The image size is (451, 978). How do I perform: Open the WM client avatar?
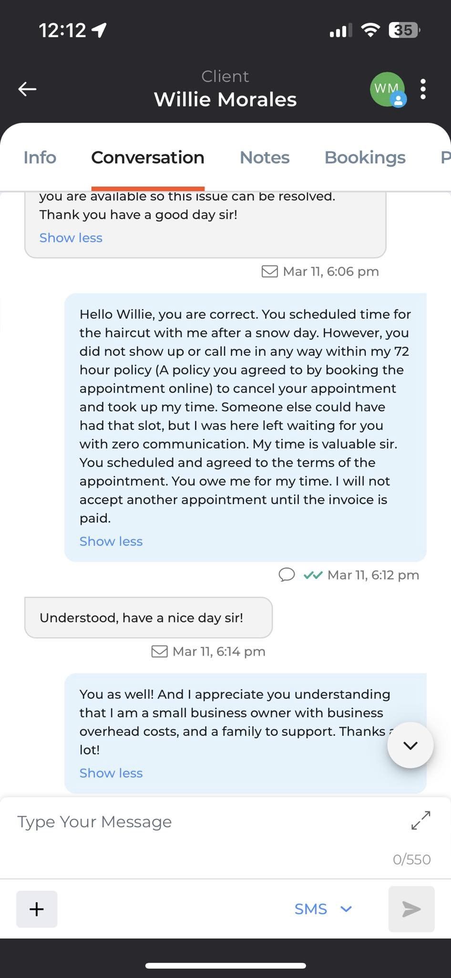point(387,89)
